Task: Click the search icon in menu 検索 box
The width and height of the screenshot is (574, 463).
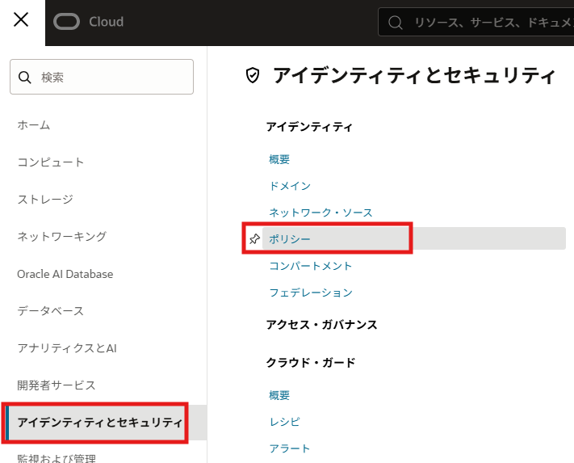Action: pyautogui.click(x=25, y=78)
